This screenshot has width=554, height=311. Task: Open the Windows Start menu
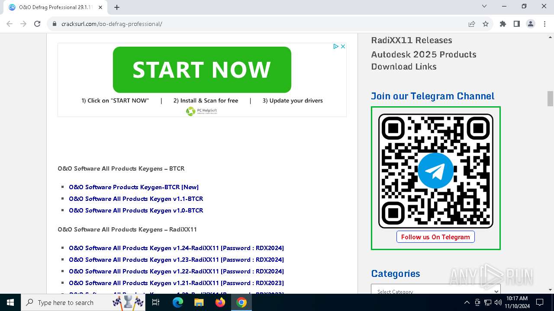click(10, 302)
